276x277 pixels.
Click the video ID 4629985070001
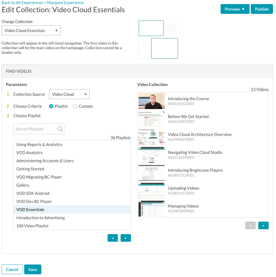click(181, 139)
